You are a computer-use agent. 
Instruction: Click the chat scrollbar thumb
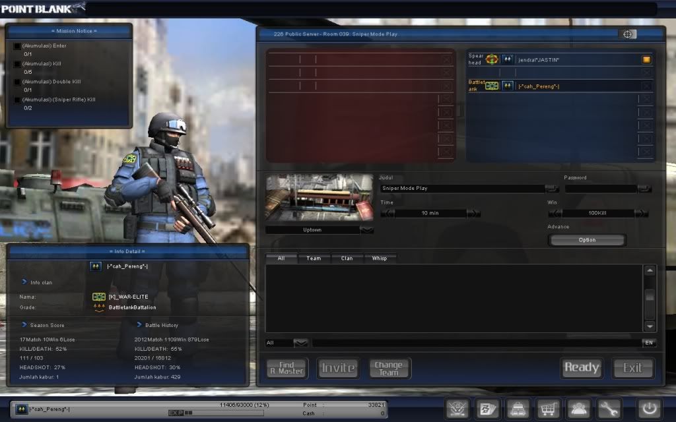coord(650,296)
